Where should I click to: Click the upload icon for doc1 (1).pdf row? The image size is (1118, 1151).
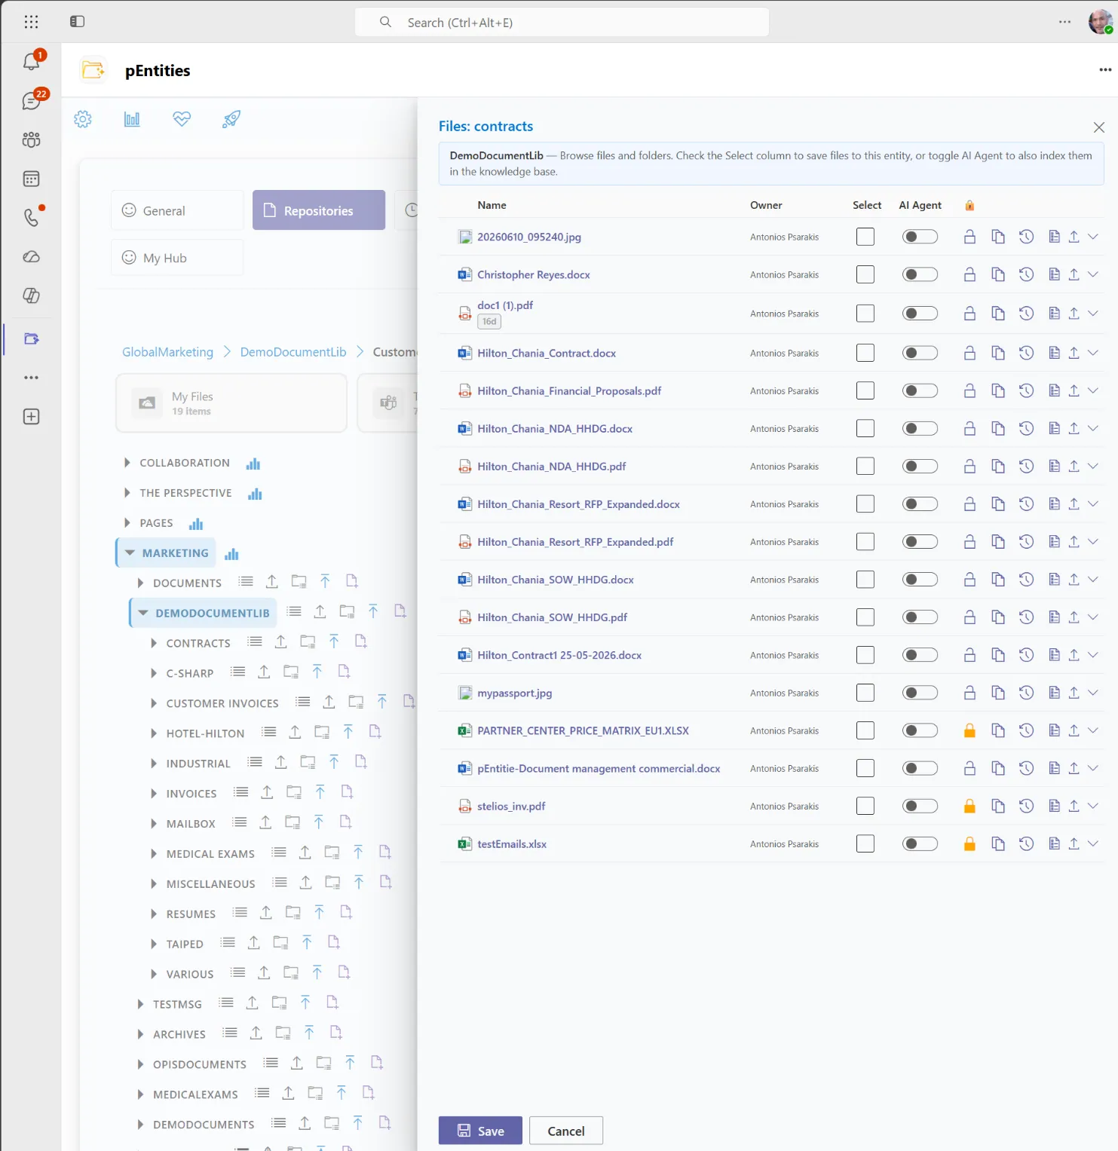[1074, 314]
